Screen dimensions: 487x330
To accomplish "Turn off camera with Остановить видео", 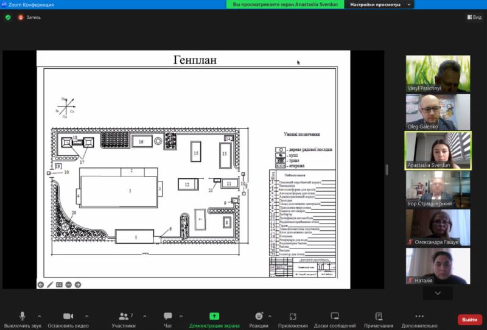I will 68,319.
